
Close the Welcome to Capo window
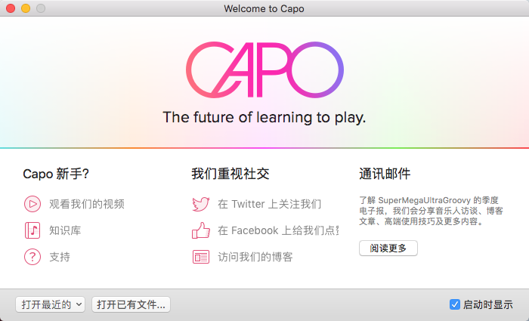pos(11,8)
